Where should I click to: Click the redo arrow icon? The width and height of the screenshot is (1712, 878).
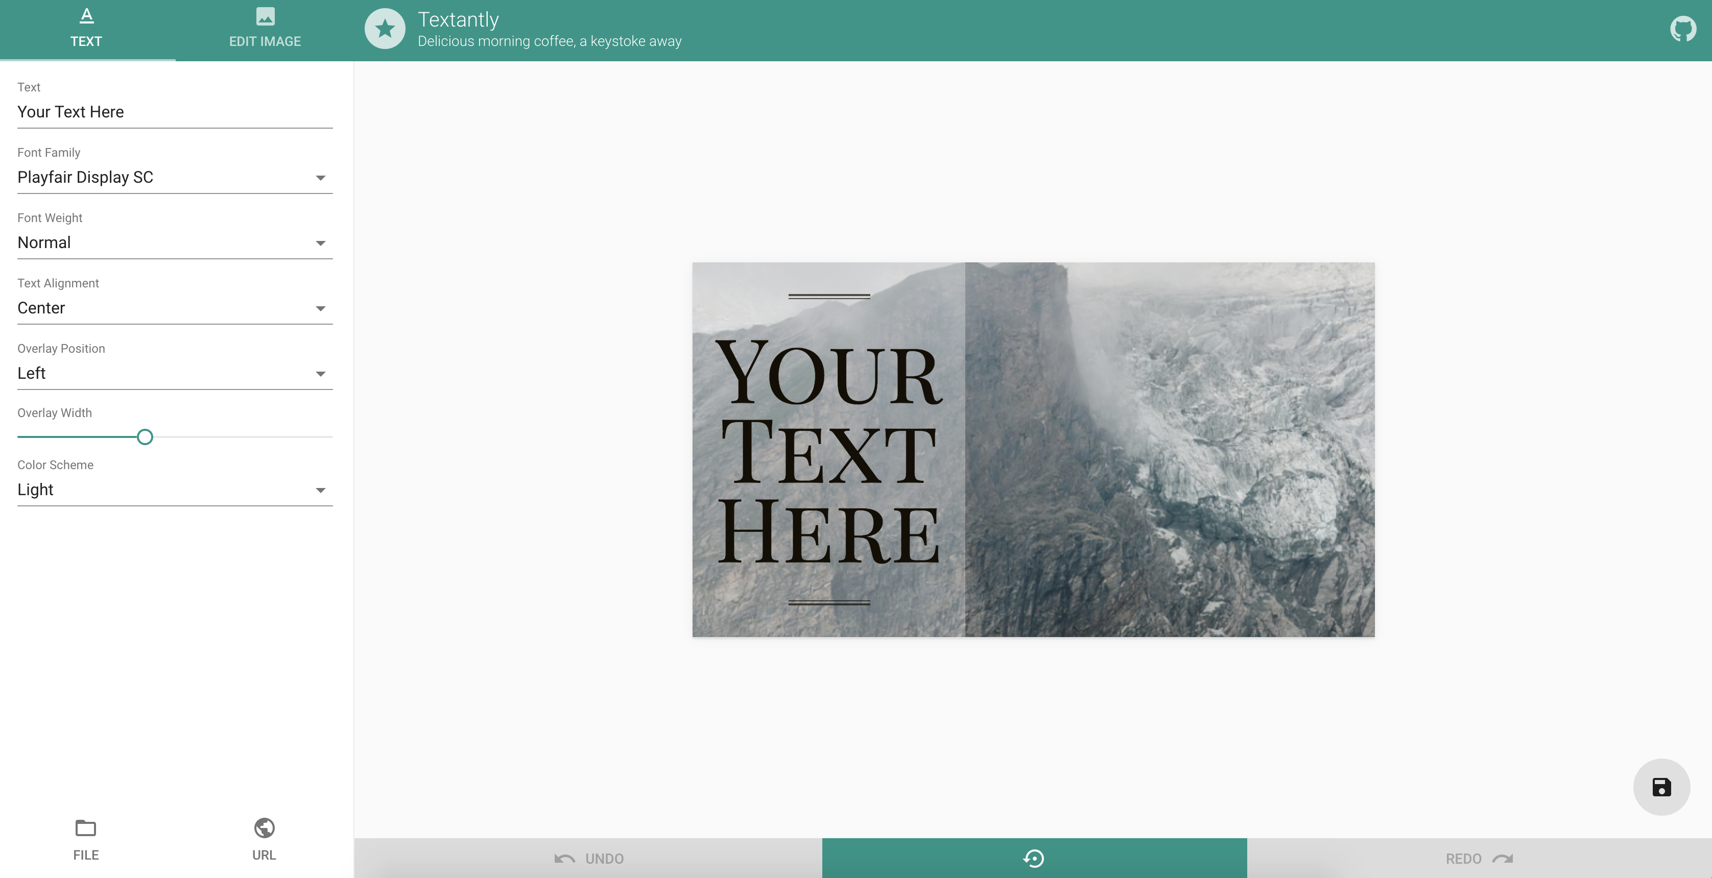tap(1502, 859)
